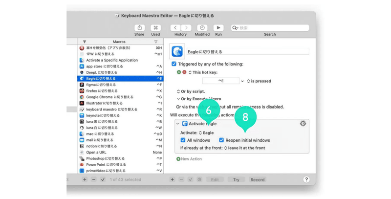The height and width of the screenshot is (199, 391).
Task: Select 'keynoteに切り替える' macro
Action: pyautogui.click(x=120, y=115)
